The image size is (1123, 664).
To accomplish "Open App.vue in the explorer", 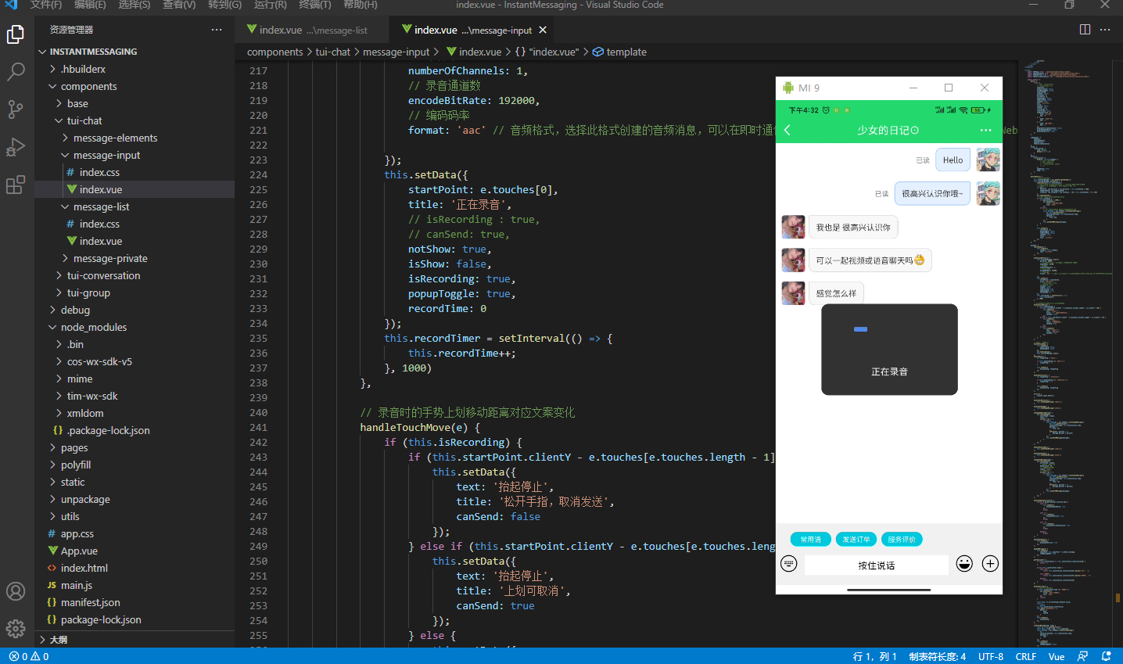I will click(x=135, y=551).
